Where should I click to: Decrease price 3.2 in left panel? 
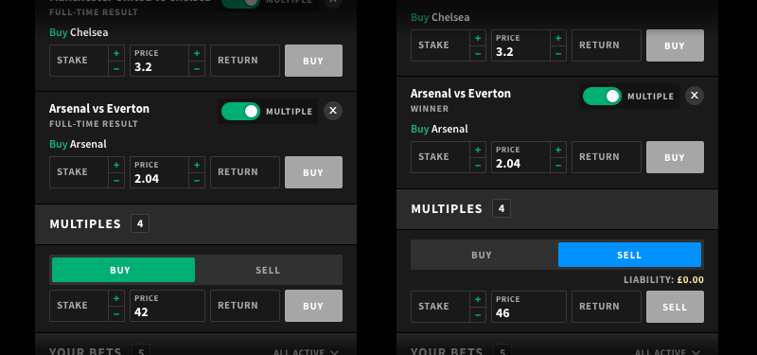197,69
